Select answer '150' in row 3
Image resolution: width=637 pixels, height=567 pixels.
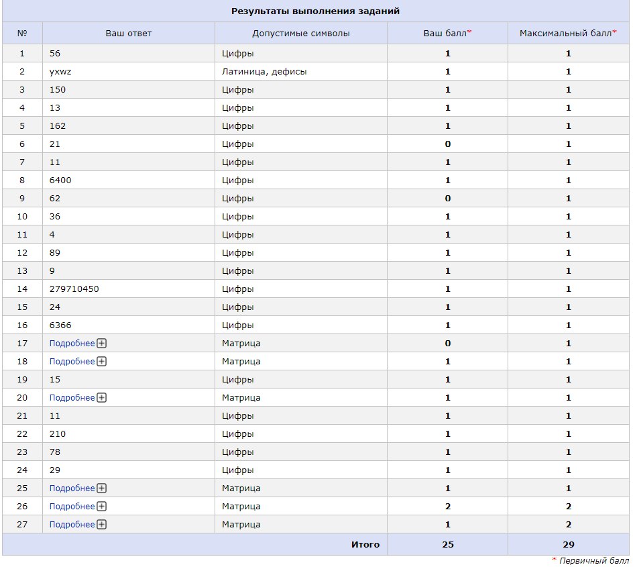(x=57, y=90)
